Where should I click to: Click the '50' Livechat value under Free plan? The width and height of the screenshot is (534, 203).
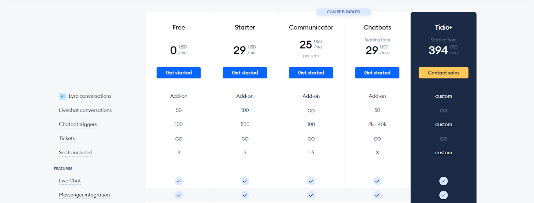pos(179,110)
